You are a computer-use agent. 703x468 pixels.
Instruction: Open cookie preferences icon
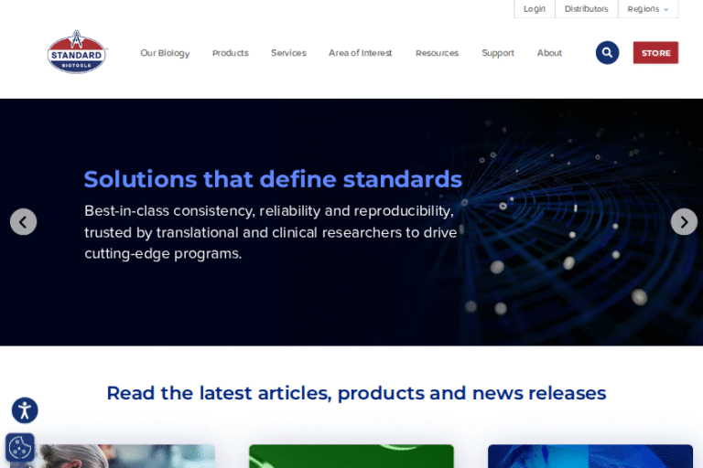click(x=20, y=448)
